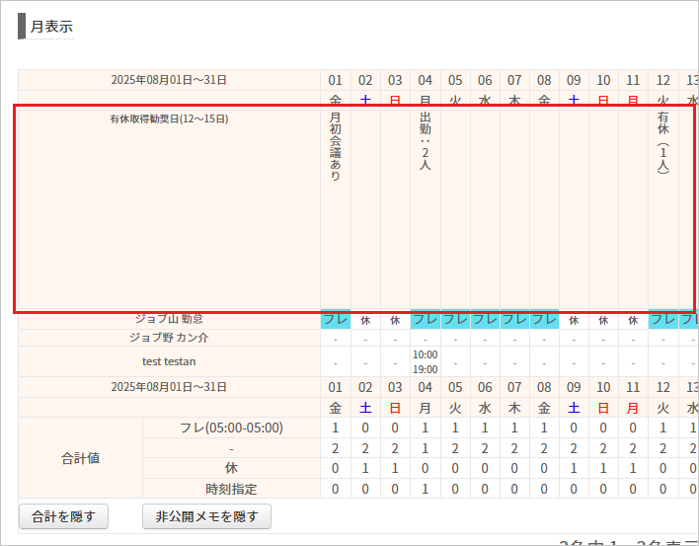
Task: Click the 合計を隠す button
Action: 63,515
